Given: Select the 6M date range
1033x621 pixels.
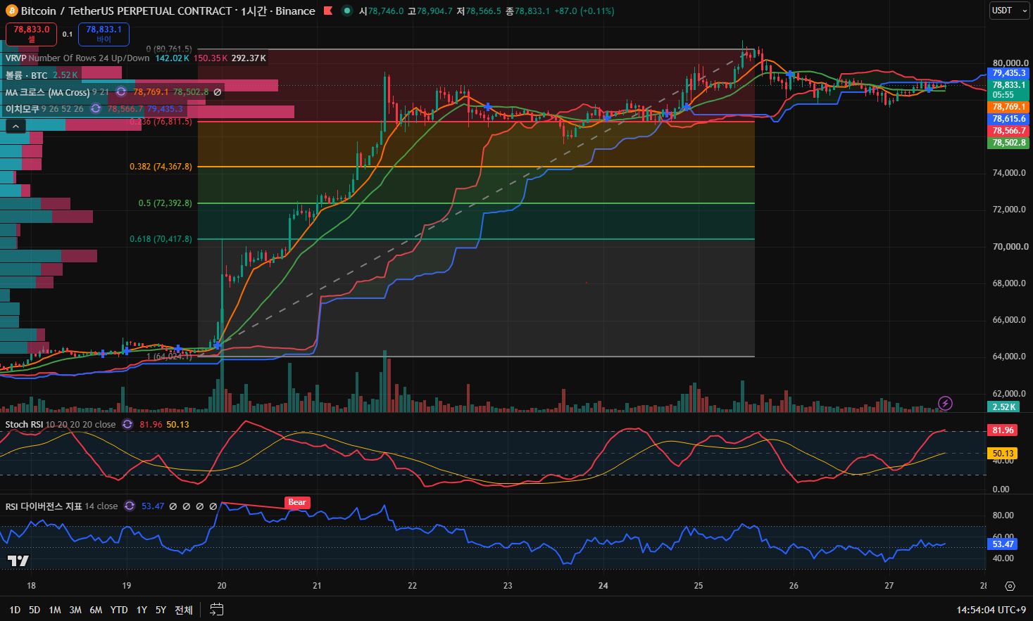Looking at the screenshot, I should tap(96, 610).
